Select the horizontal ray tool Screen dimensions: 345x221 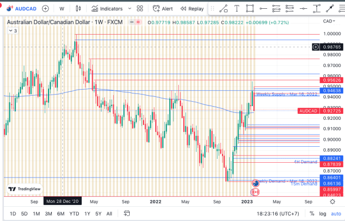(x=263, y=9)
